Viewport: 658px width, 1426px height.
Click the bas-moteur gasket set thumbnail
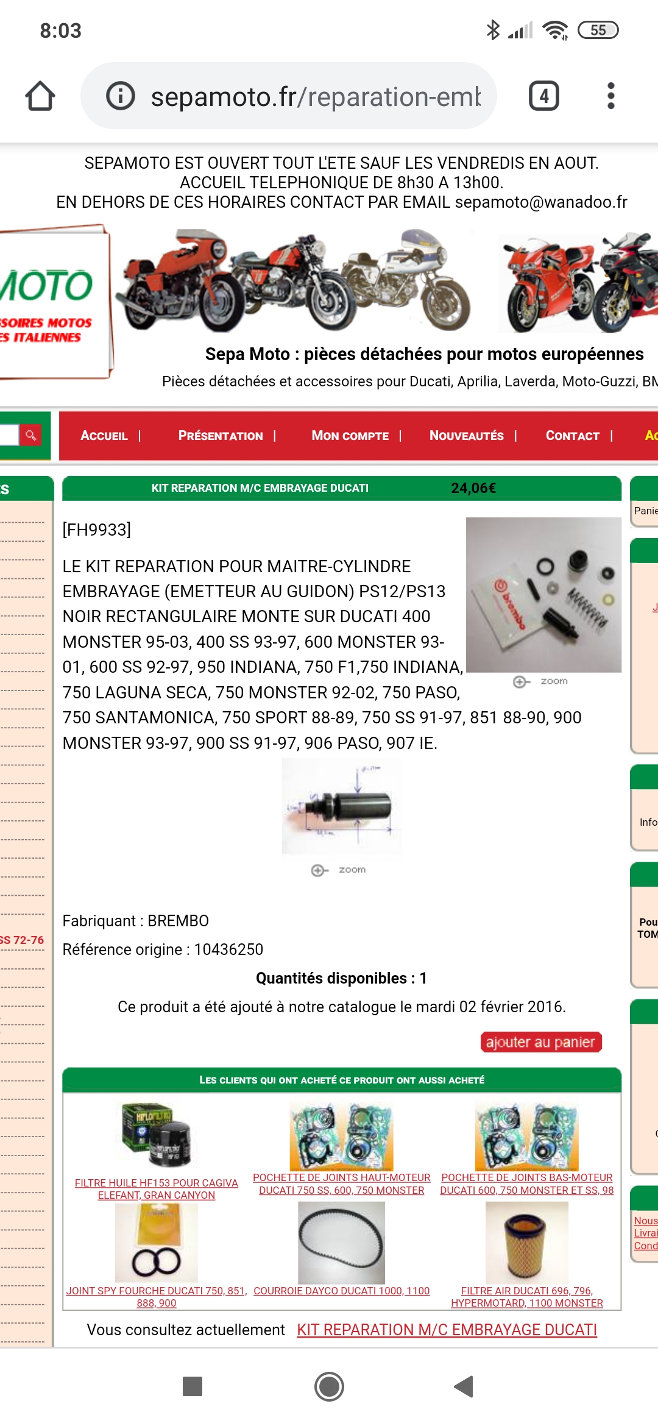pos(527,1137)
